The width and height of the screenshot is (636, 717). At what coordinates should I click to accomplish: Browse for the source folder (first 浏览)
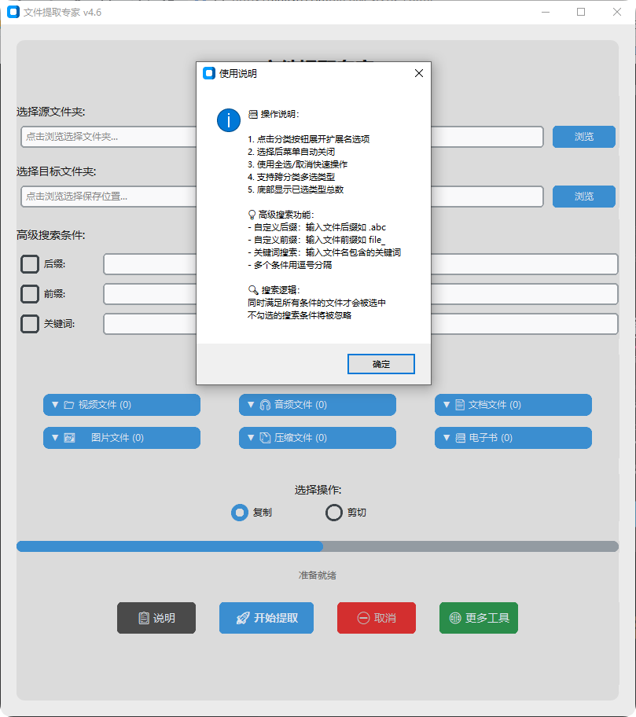click(x=584, y=137)
